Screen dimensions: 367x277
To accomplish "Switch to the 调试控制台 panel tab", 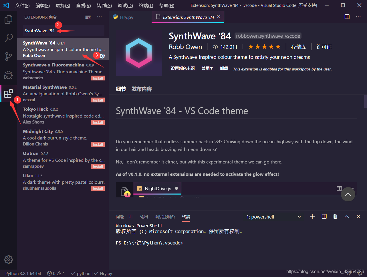I will (x=165, y=217).
